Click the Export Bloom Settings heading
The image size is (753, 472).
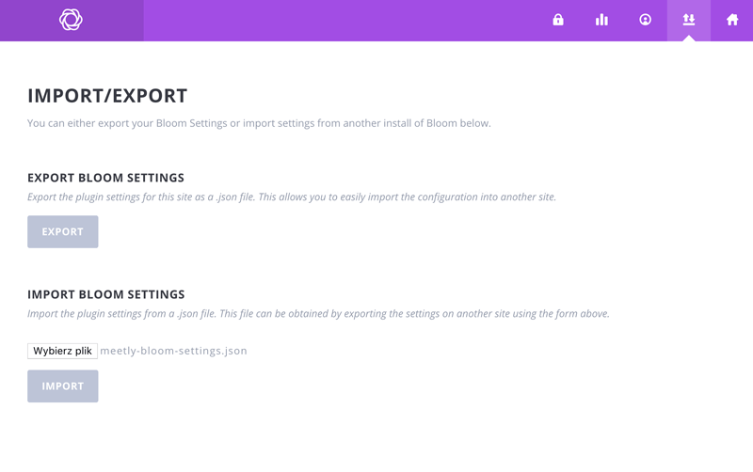pos(105,178)
